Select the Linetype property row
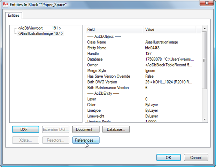Screen dimensions: 216x167 point(143,110)
